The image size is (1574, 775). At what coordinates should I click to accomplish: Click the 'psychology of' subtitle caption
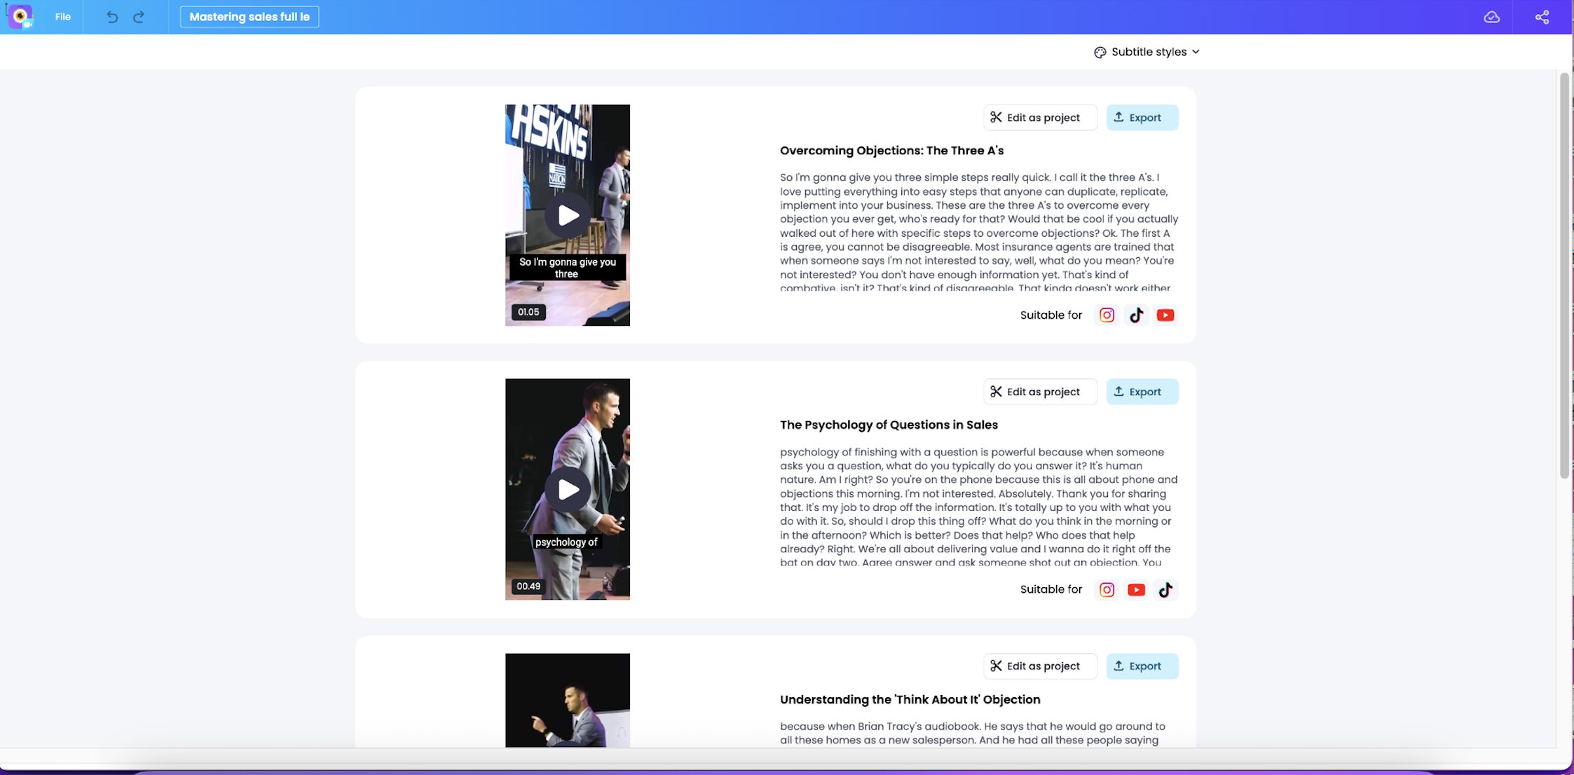click(566, 542)
